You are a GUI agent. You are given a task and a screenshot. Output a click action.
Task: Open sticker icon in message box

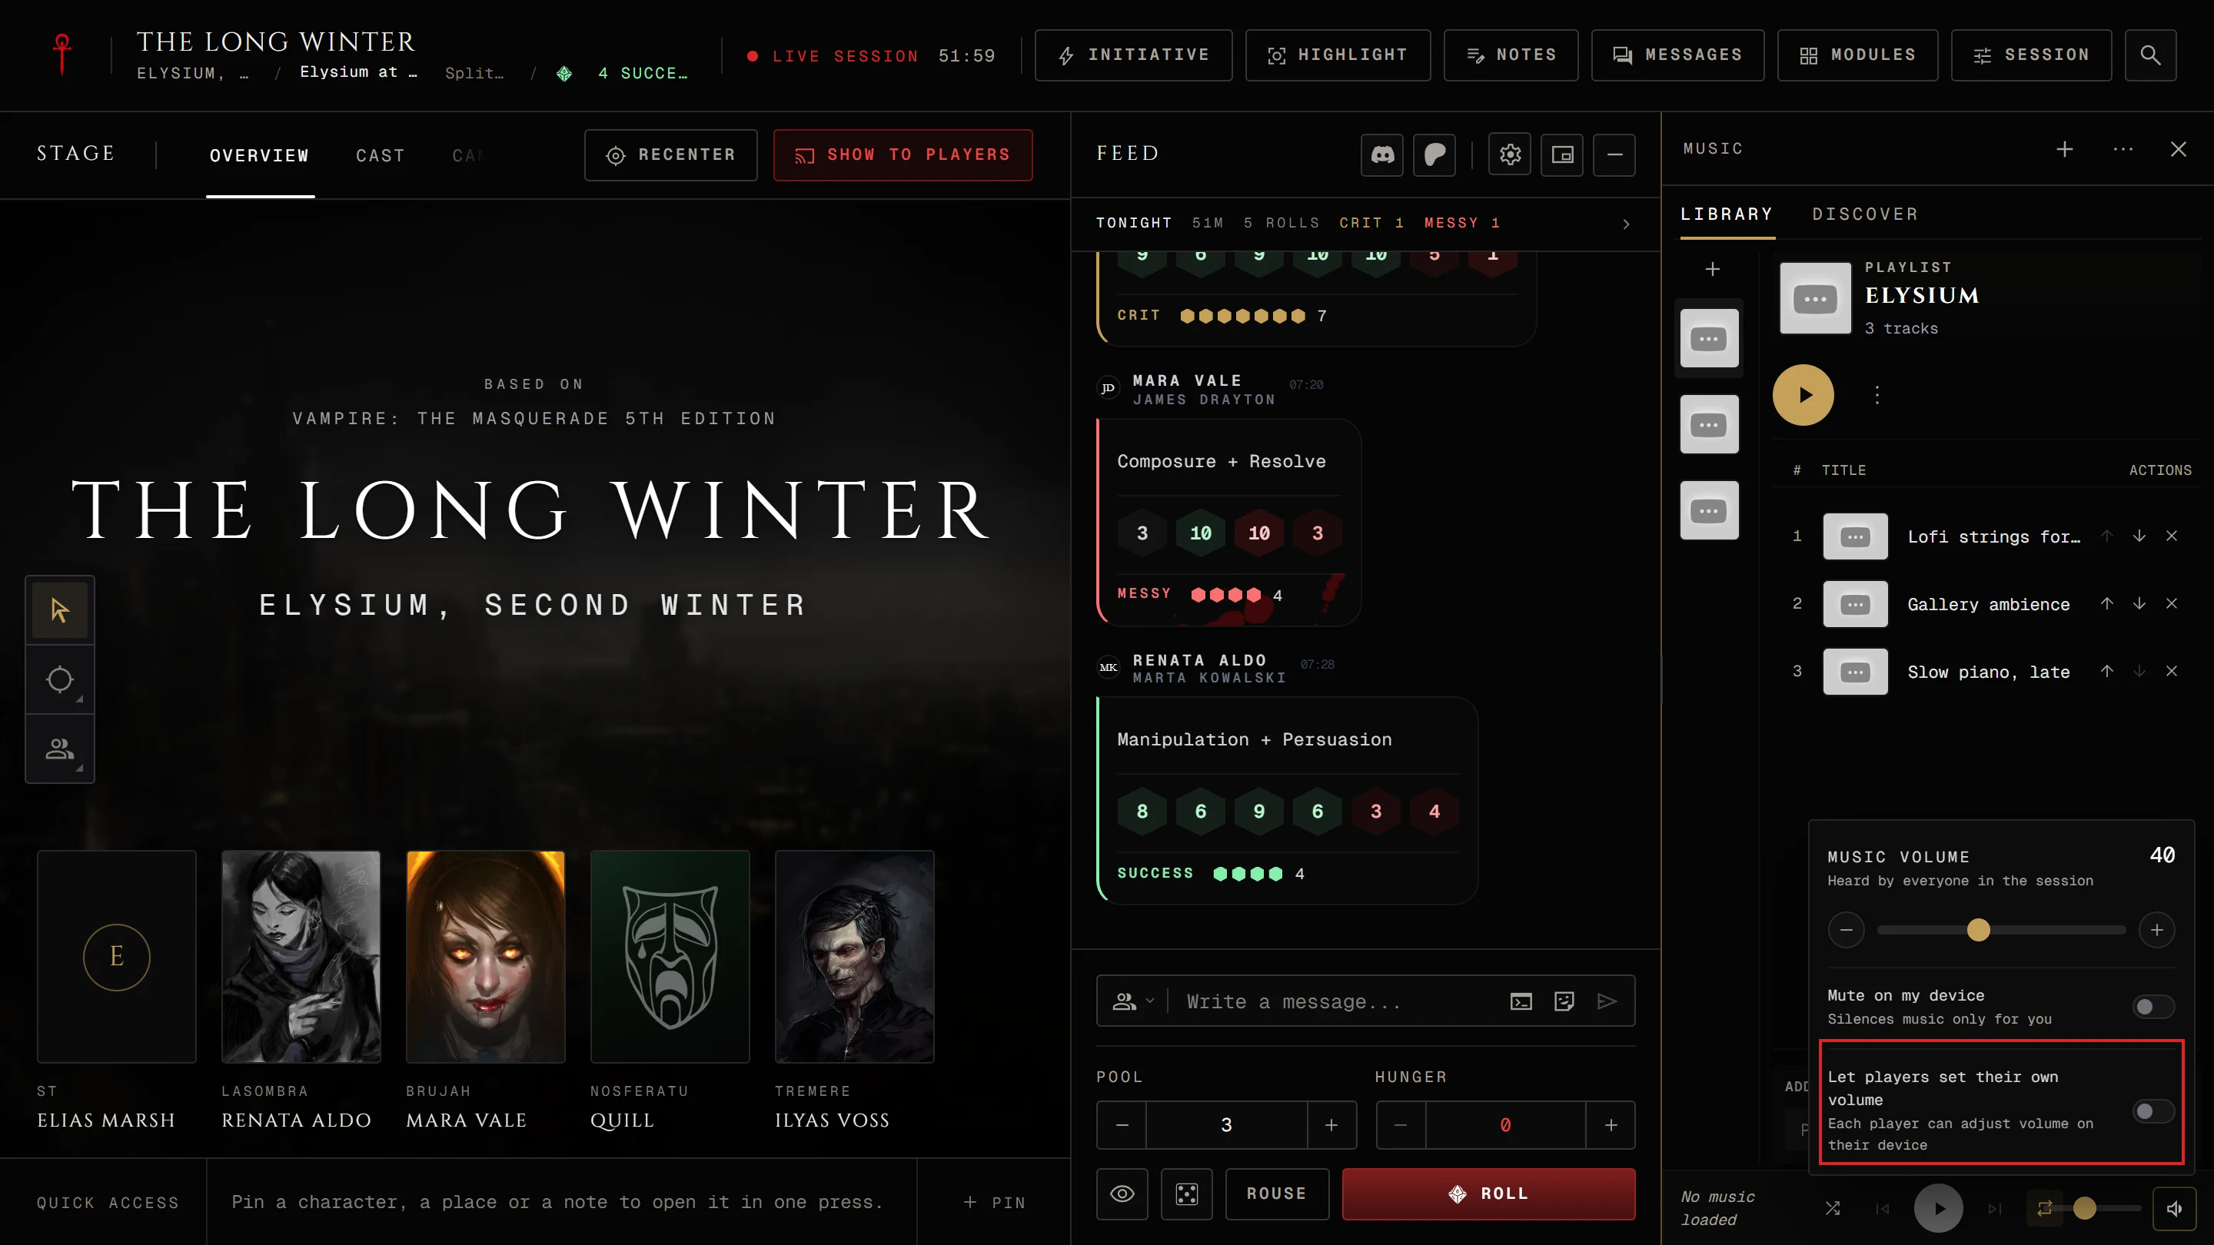tap(1564, 1001)
